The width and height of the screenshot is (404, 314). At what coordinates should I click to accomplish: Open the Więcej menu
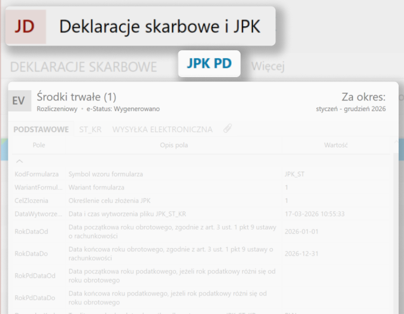click(x=268, y=65)
